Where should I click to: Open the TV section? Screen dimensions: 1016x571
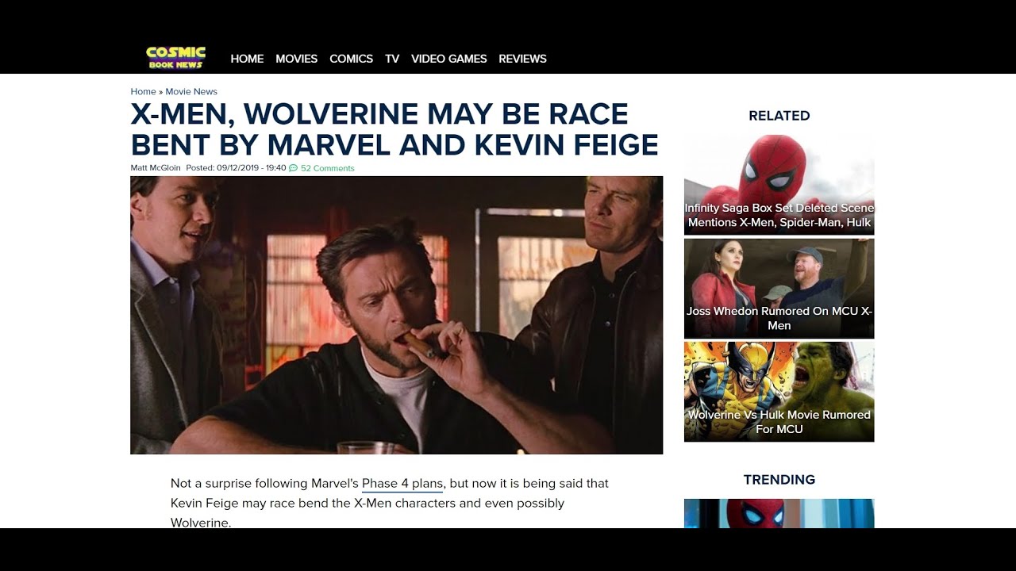click(392, 59)
